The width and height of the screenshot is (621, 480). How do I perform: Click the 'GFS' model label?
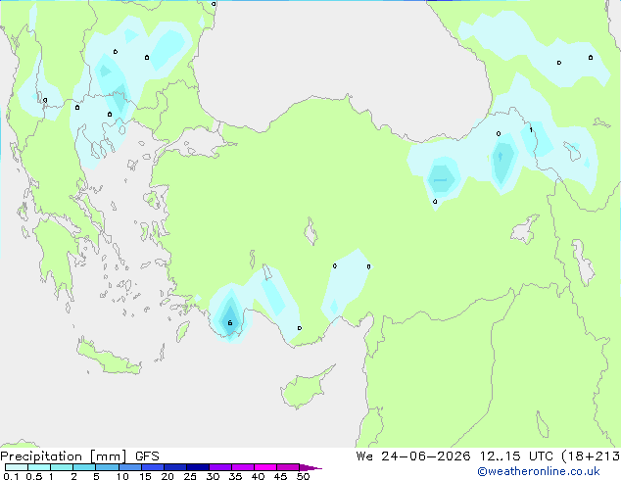coord(147,456)
